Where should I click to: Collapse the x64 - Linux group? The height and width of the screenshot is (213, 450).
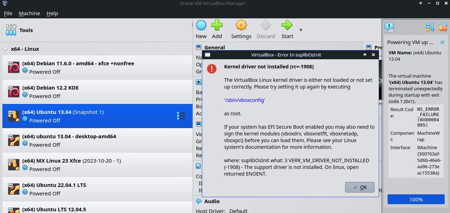click(5, 49)
